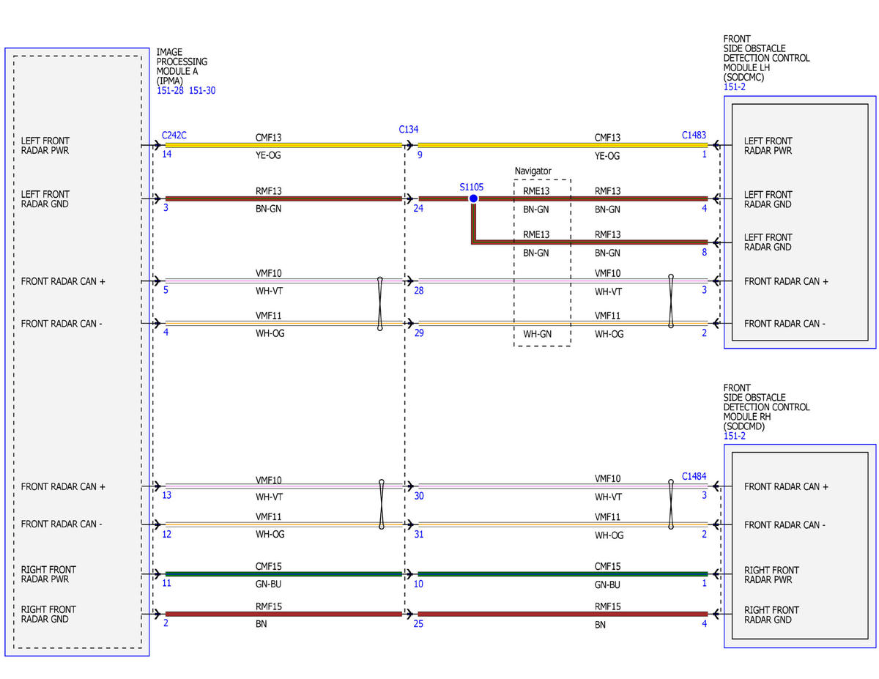Select pin 14 at connector C242C
This screenshot has width=879, height=679.
[x=167, y=155]
